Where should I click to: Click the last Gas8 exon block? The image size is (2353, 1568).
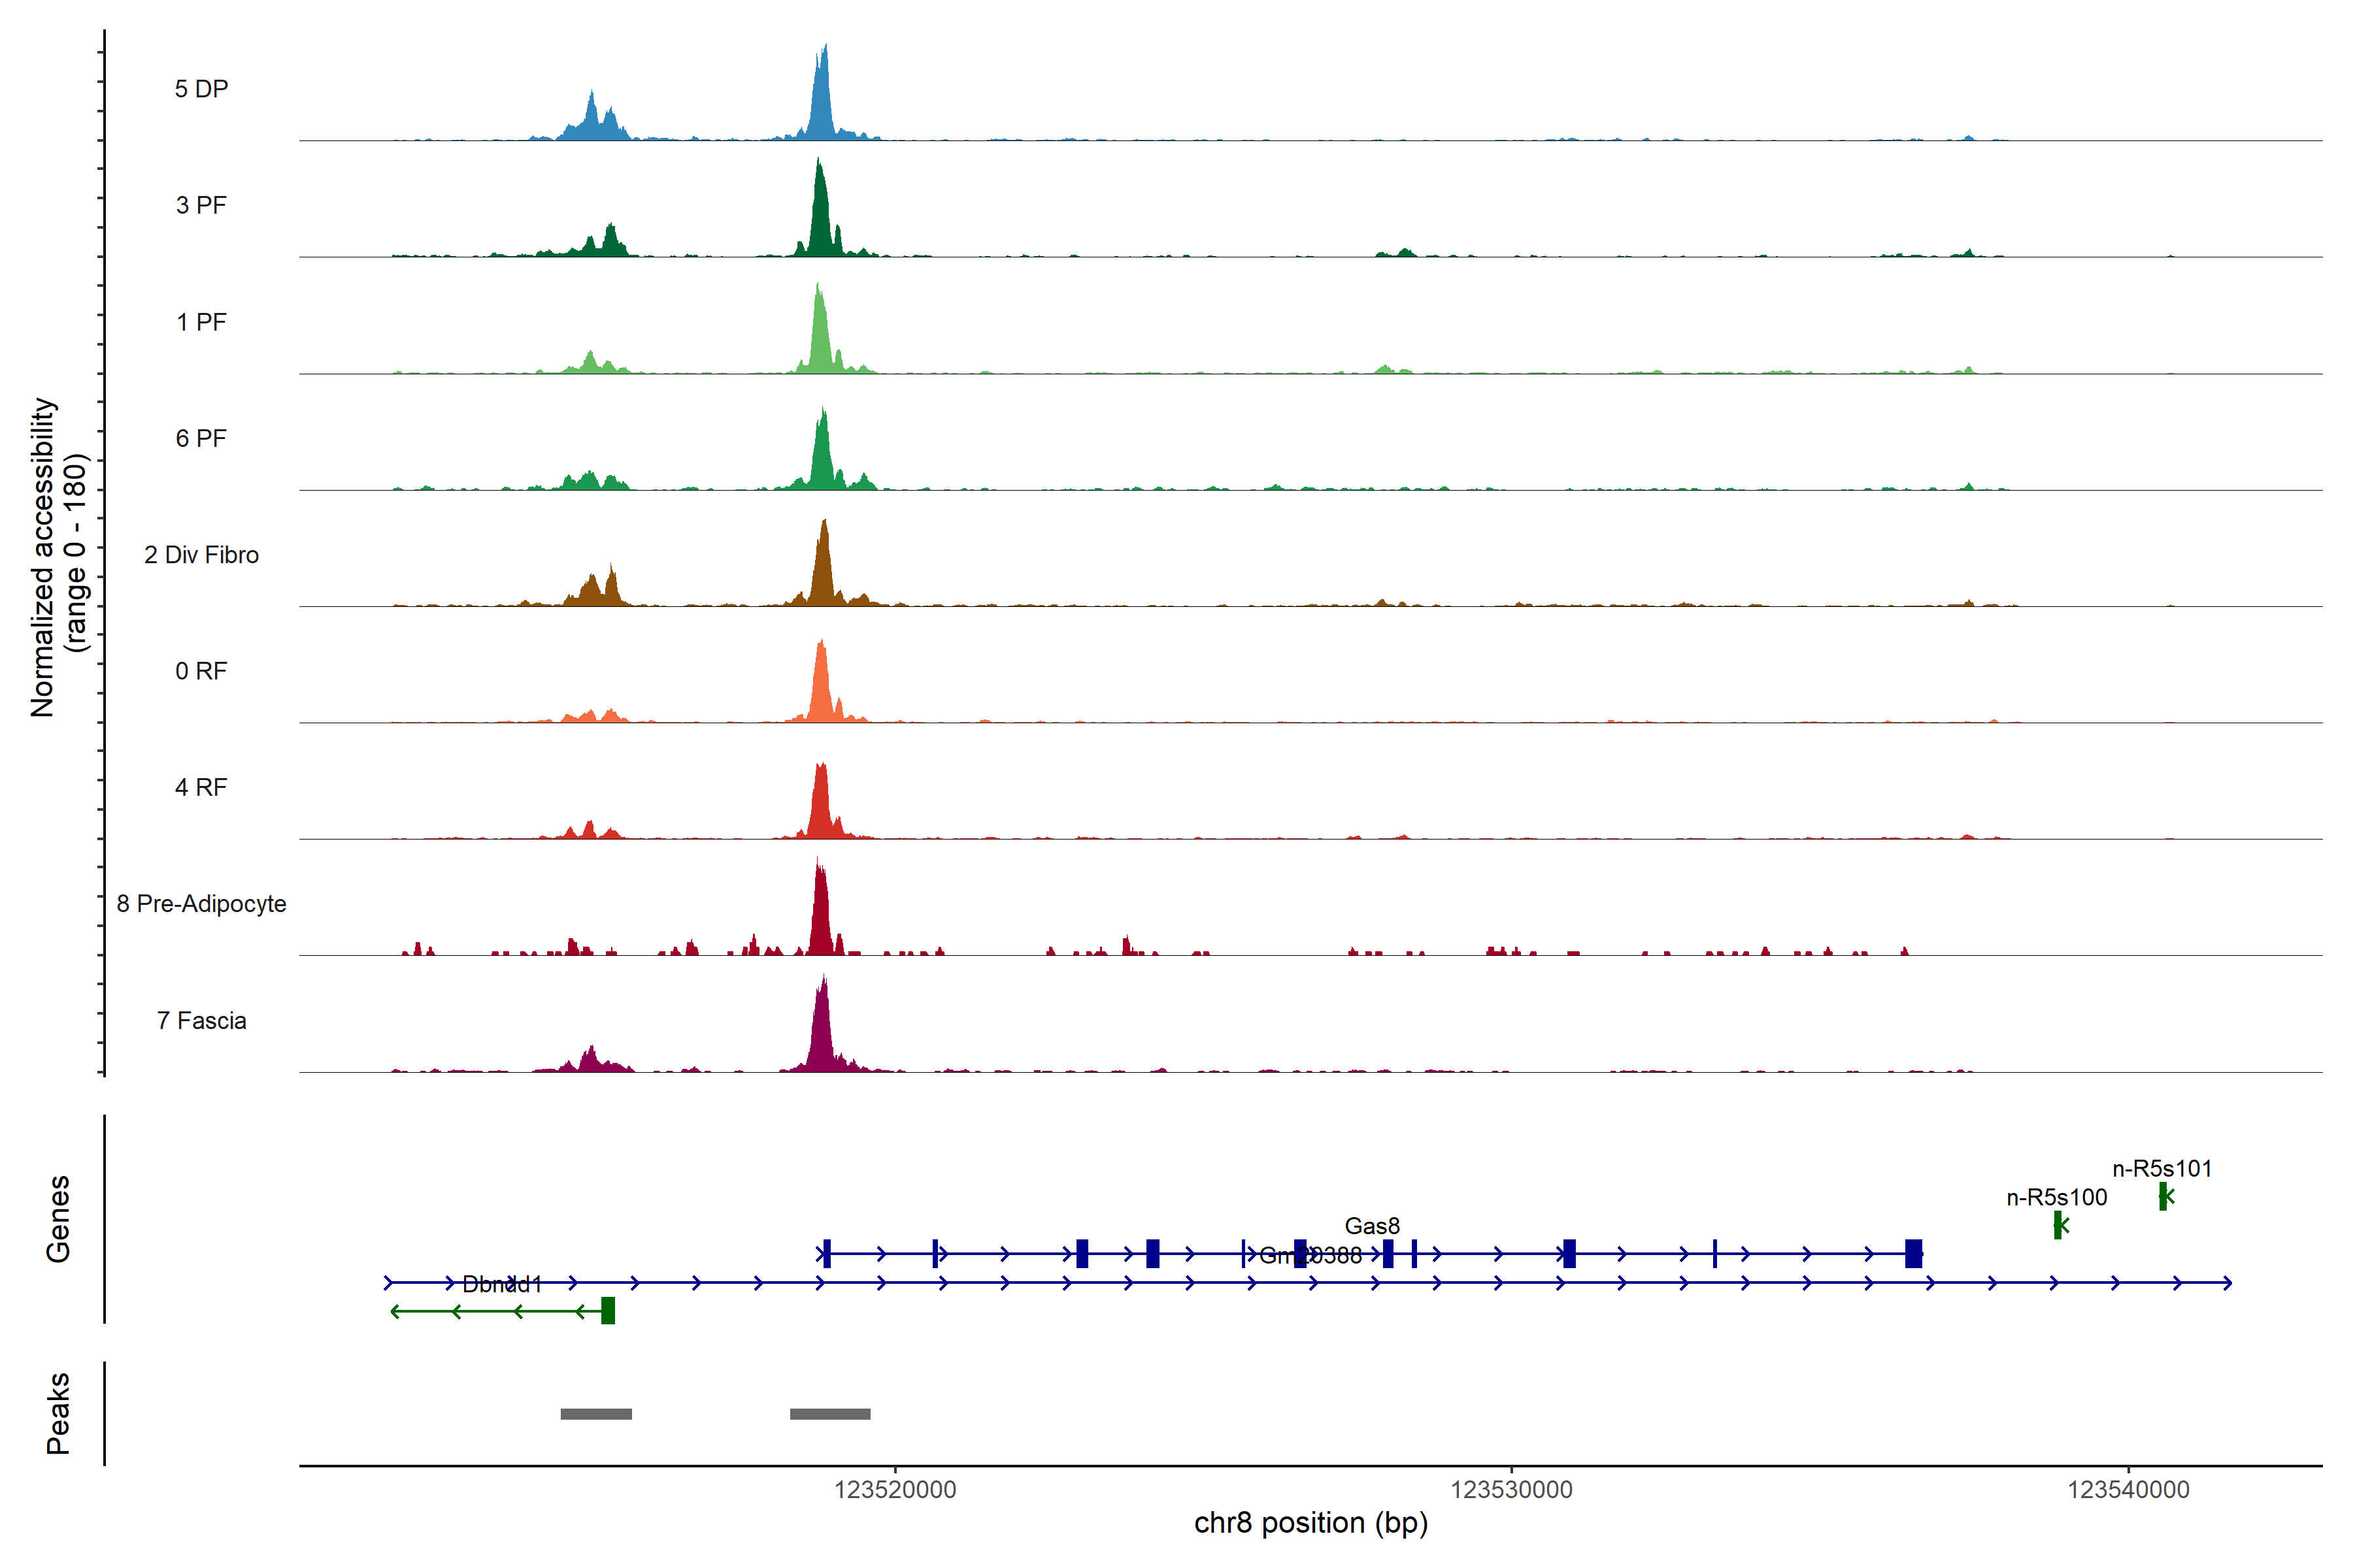pos(1913,1253)
